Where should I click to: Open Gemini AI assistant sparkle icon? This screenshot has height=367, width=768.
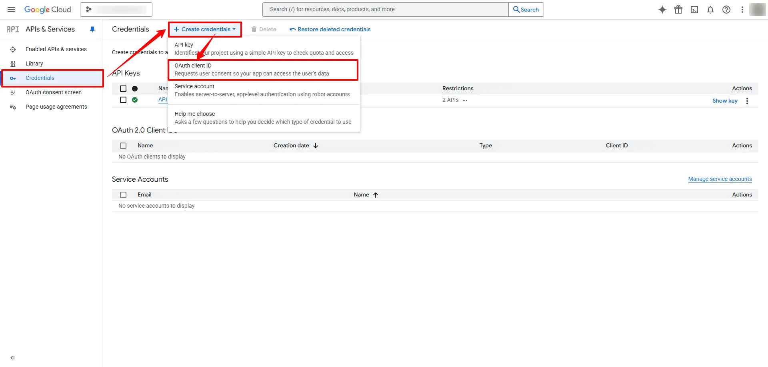coord(662,10)
